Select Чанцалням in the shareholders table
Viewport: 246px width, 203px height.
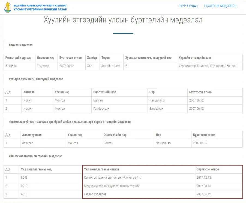157,100
